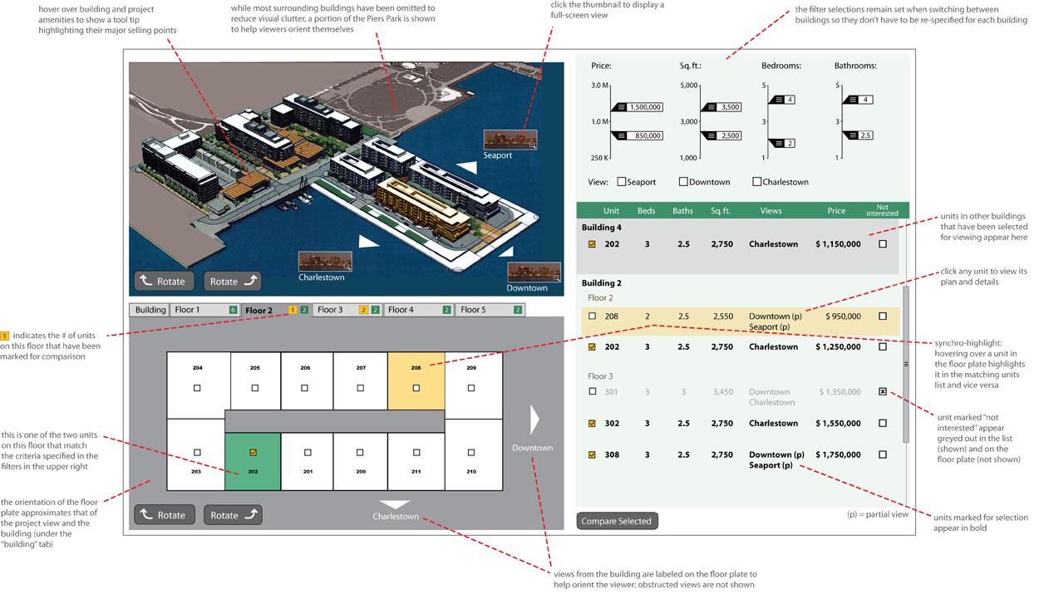Image resolution: width=1039 pixels, height=604 pixels.
Task: Check the box in floor plate unit 203
Action: (x=197, y=453)
